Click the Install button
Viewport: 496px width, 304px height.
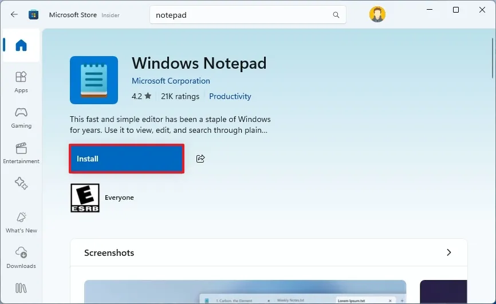click(x=127, y=159)
